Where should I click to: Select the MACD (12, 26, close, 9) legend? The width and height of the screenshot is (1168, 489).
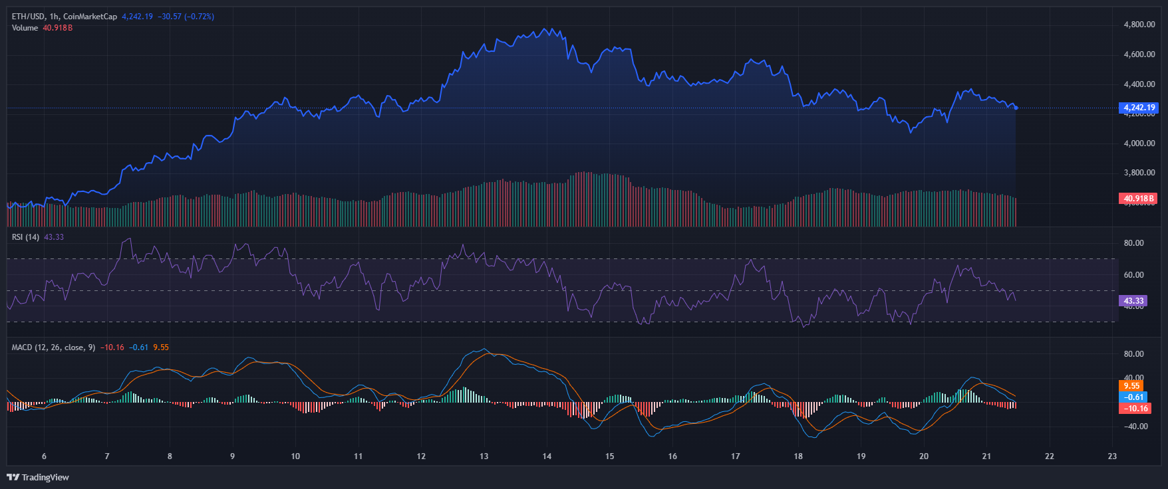coord(53,347)
